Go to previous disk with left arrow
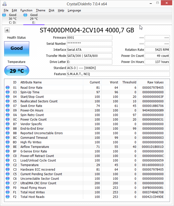This screenshot has height=206, width=174. tap(7, 30)
